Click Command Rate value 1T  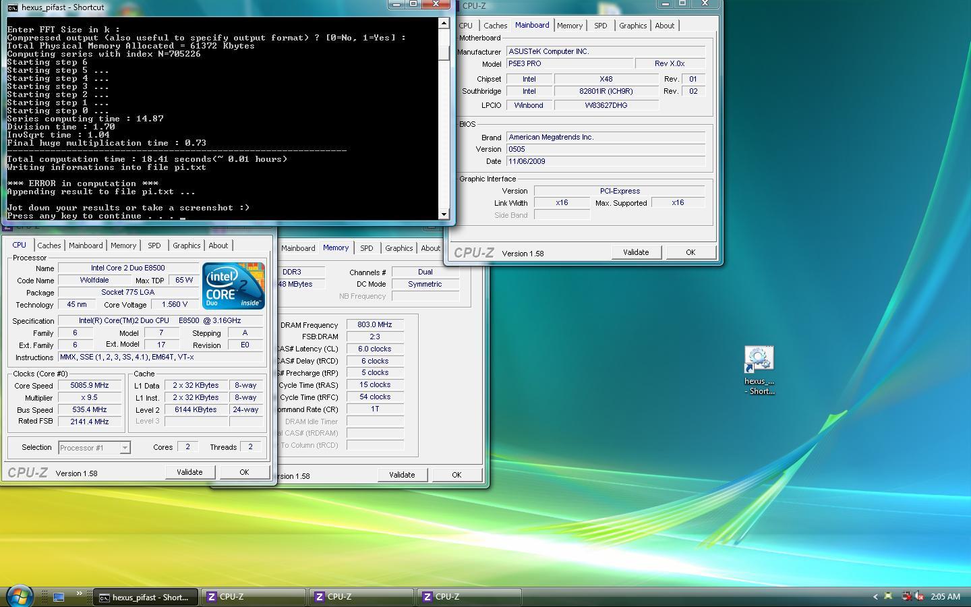pyautogui.click(x=375, y=409)
